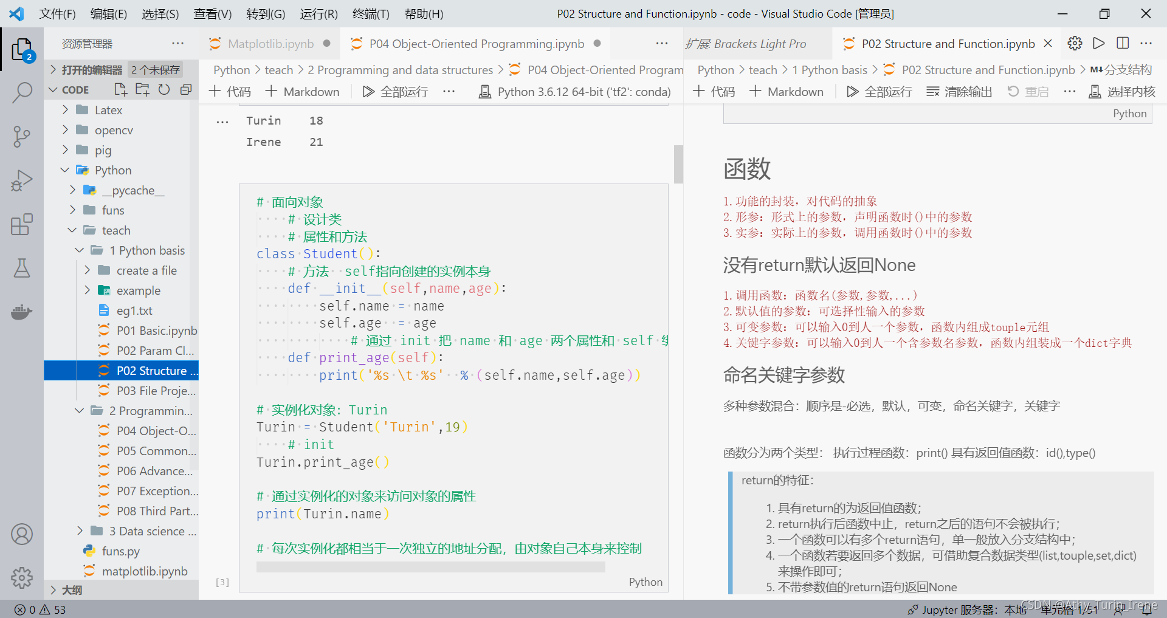
Task: Insert a Markdown cell in P02 notebook
Action: pyautogui.click(x=787, y=91)
